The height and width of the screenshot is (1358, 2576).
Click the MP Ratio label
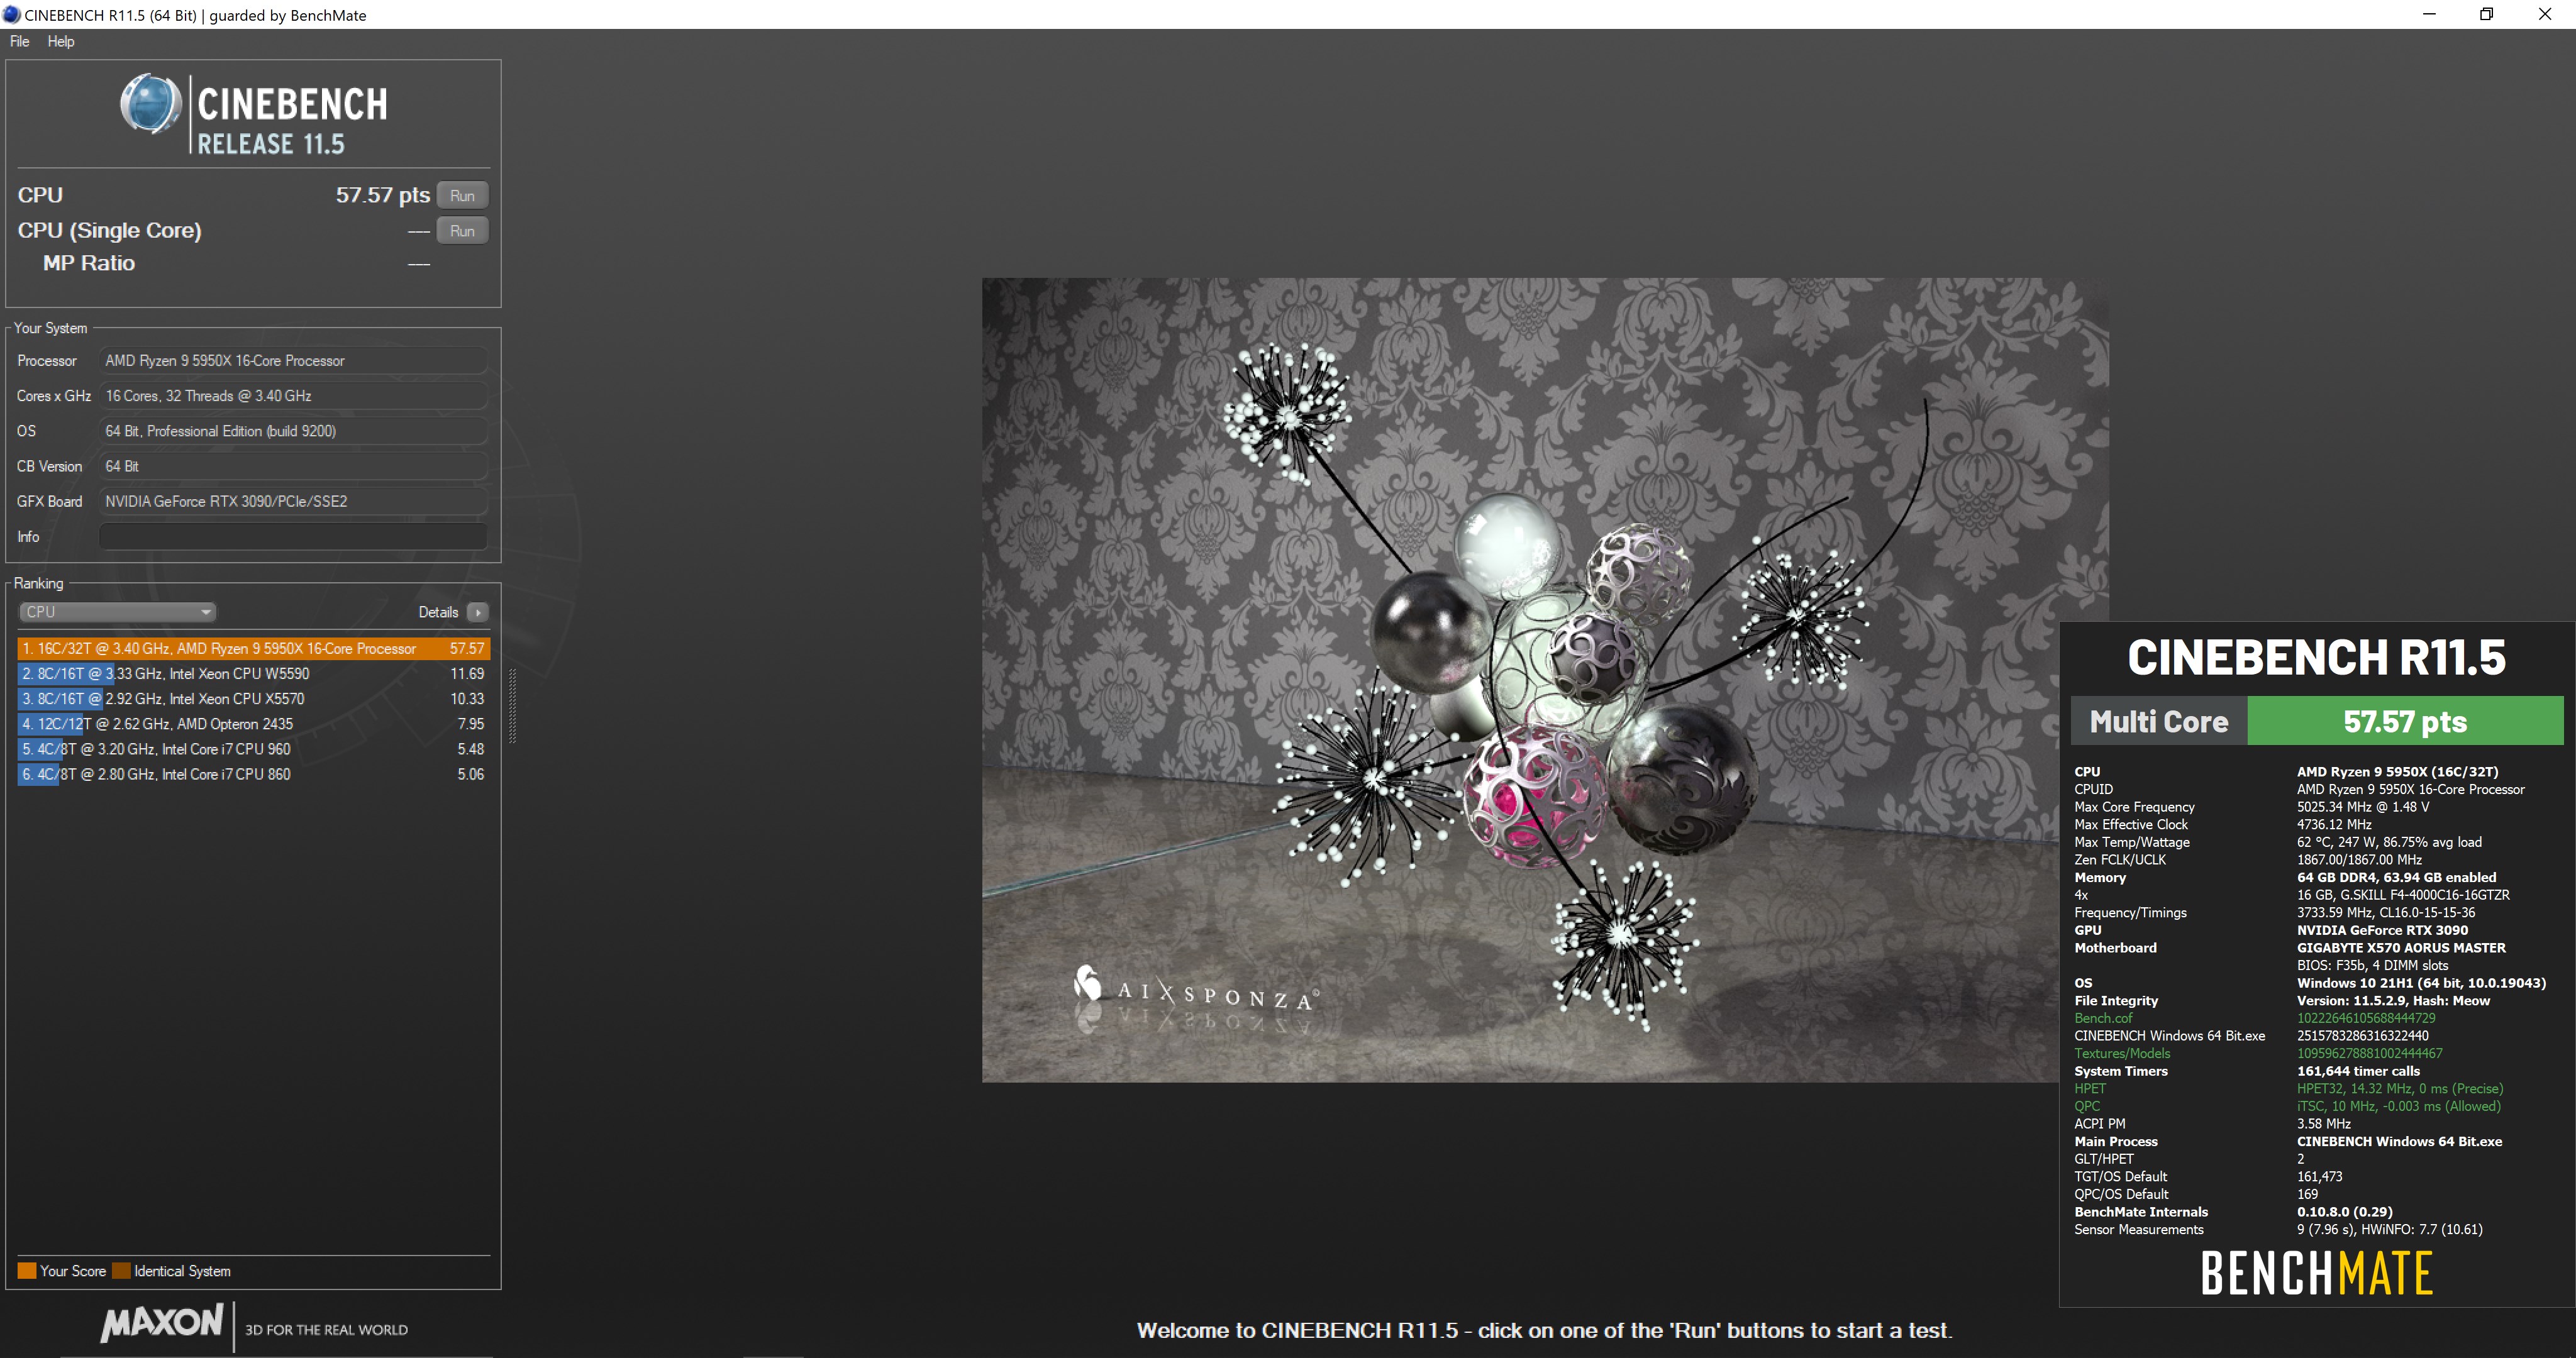point(89,263)
